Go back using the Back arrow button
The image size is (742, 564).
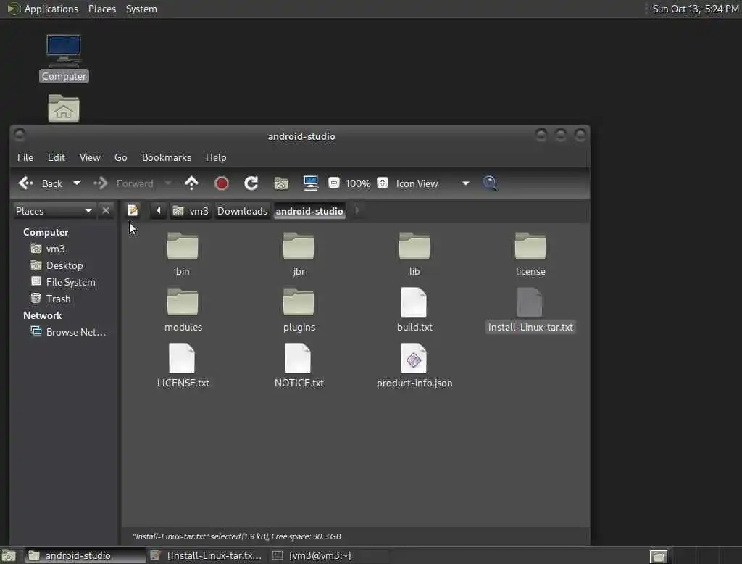[x=41, y=183]
